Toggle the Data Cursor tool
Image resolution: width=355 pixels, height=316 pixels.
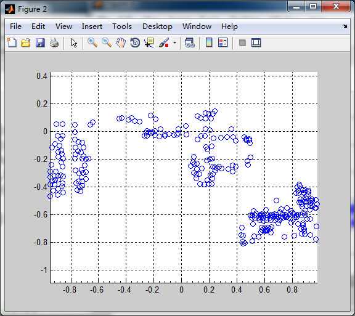149,43
